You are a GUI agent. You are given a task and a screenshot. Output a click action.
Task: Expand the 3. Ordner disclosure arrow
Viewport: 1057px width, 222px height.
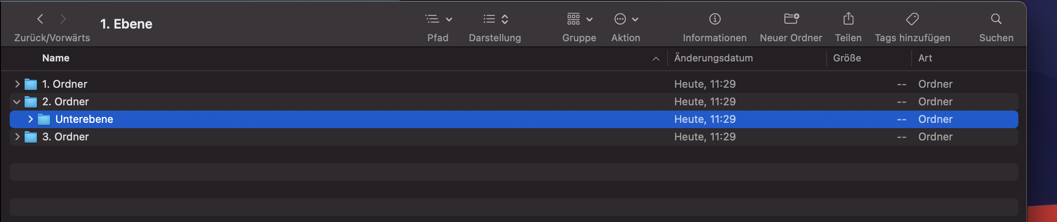point(17,136)
